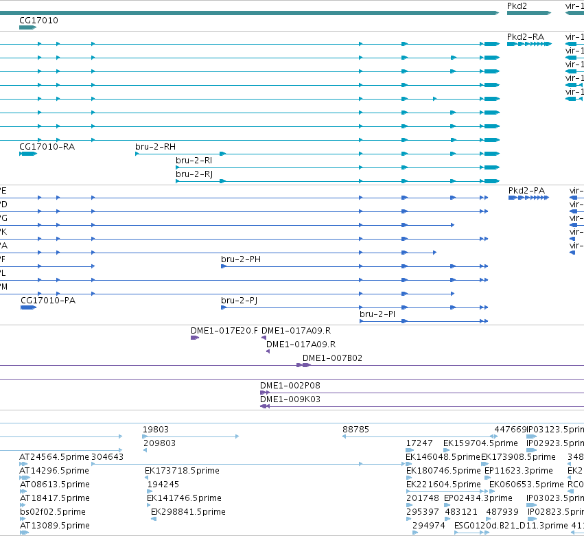Click the bru-2-RH transcript label
584x536 pixels.
point(155,147)
